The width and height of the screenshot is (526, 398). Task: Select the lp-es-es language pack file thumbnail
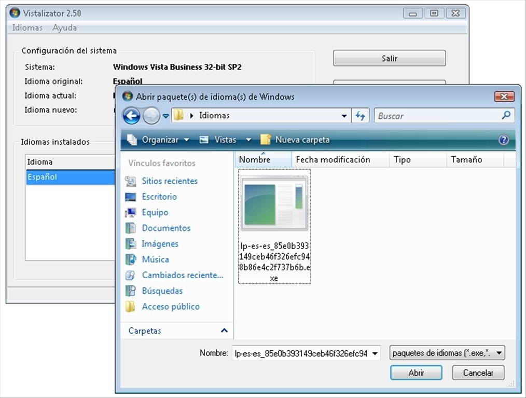(274, 203)
